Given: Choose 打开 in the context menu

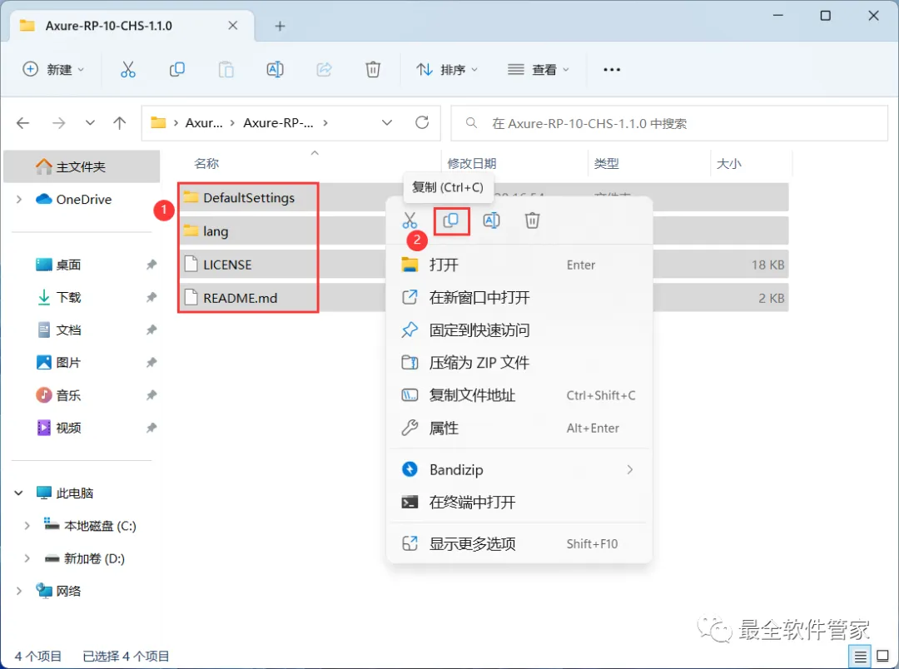Looking at the screenshot, I should click(519, 265).
